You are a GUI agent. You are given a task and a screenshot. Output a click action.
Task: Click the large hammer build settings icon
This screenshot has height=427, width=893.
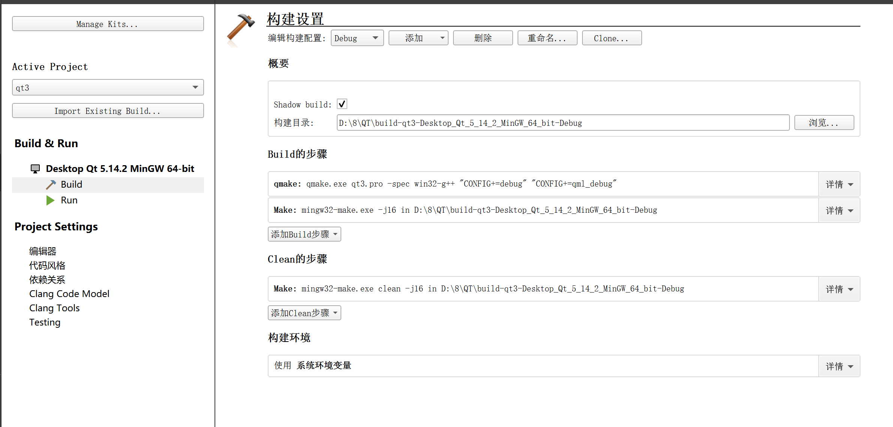tap(241, 27)
